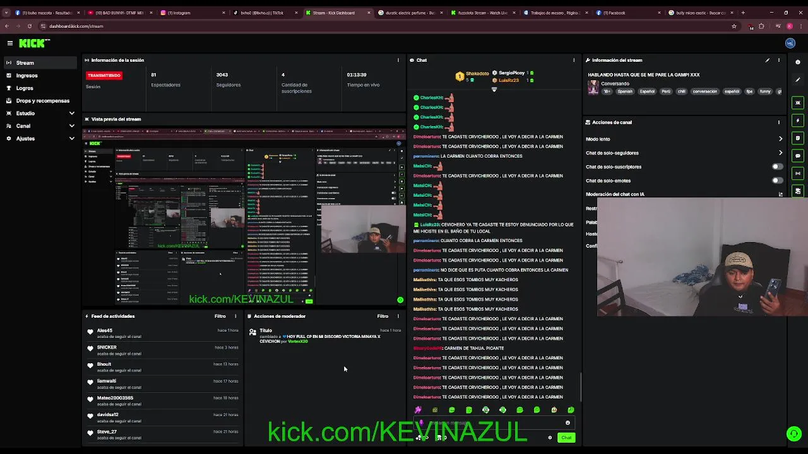Toggle the stream preview eye panel icon

pos(799,103)
